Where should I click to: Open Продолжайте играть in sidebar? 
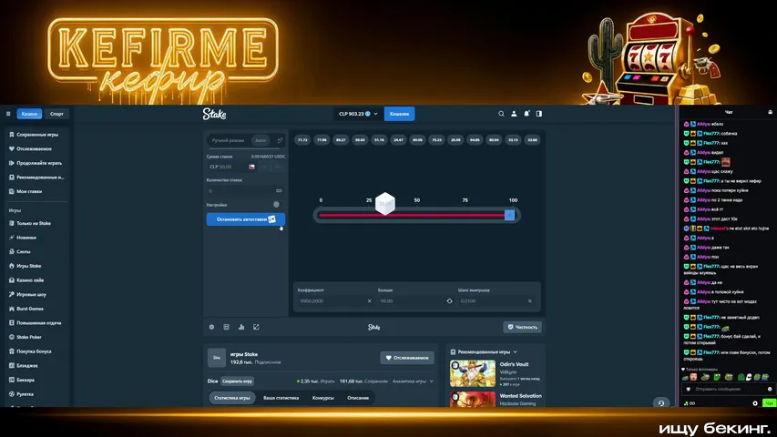[x=38, y=163]
